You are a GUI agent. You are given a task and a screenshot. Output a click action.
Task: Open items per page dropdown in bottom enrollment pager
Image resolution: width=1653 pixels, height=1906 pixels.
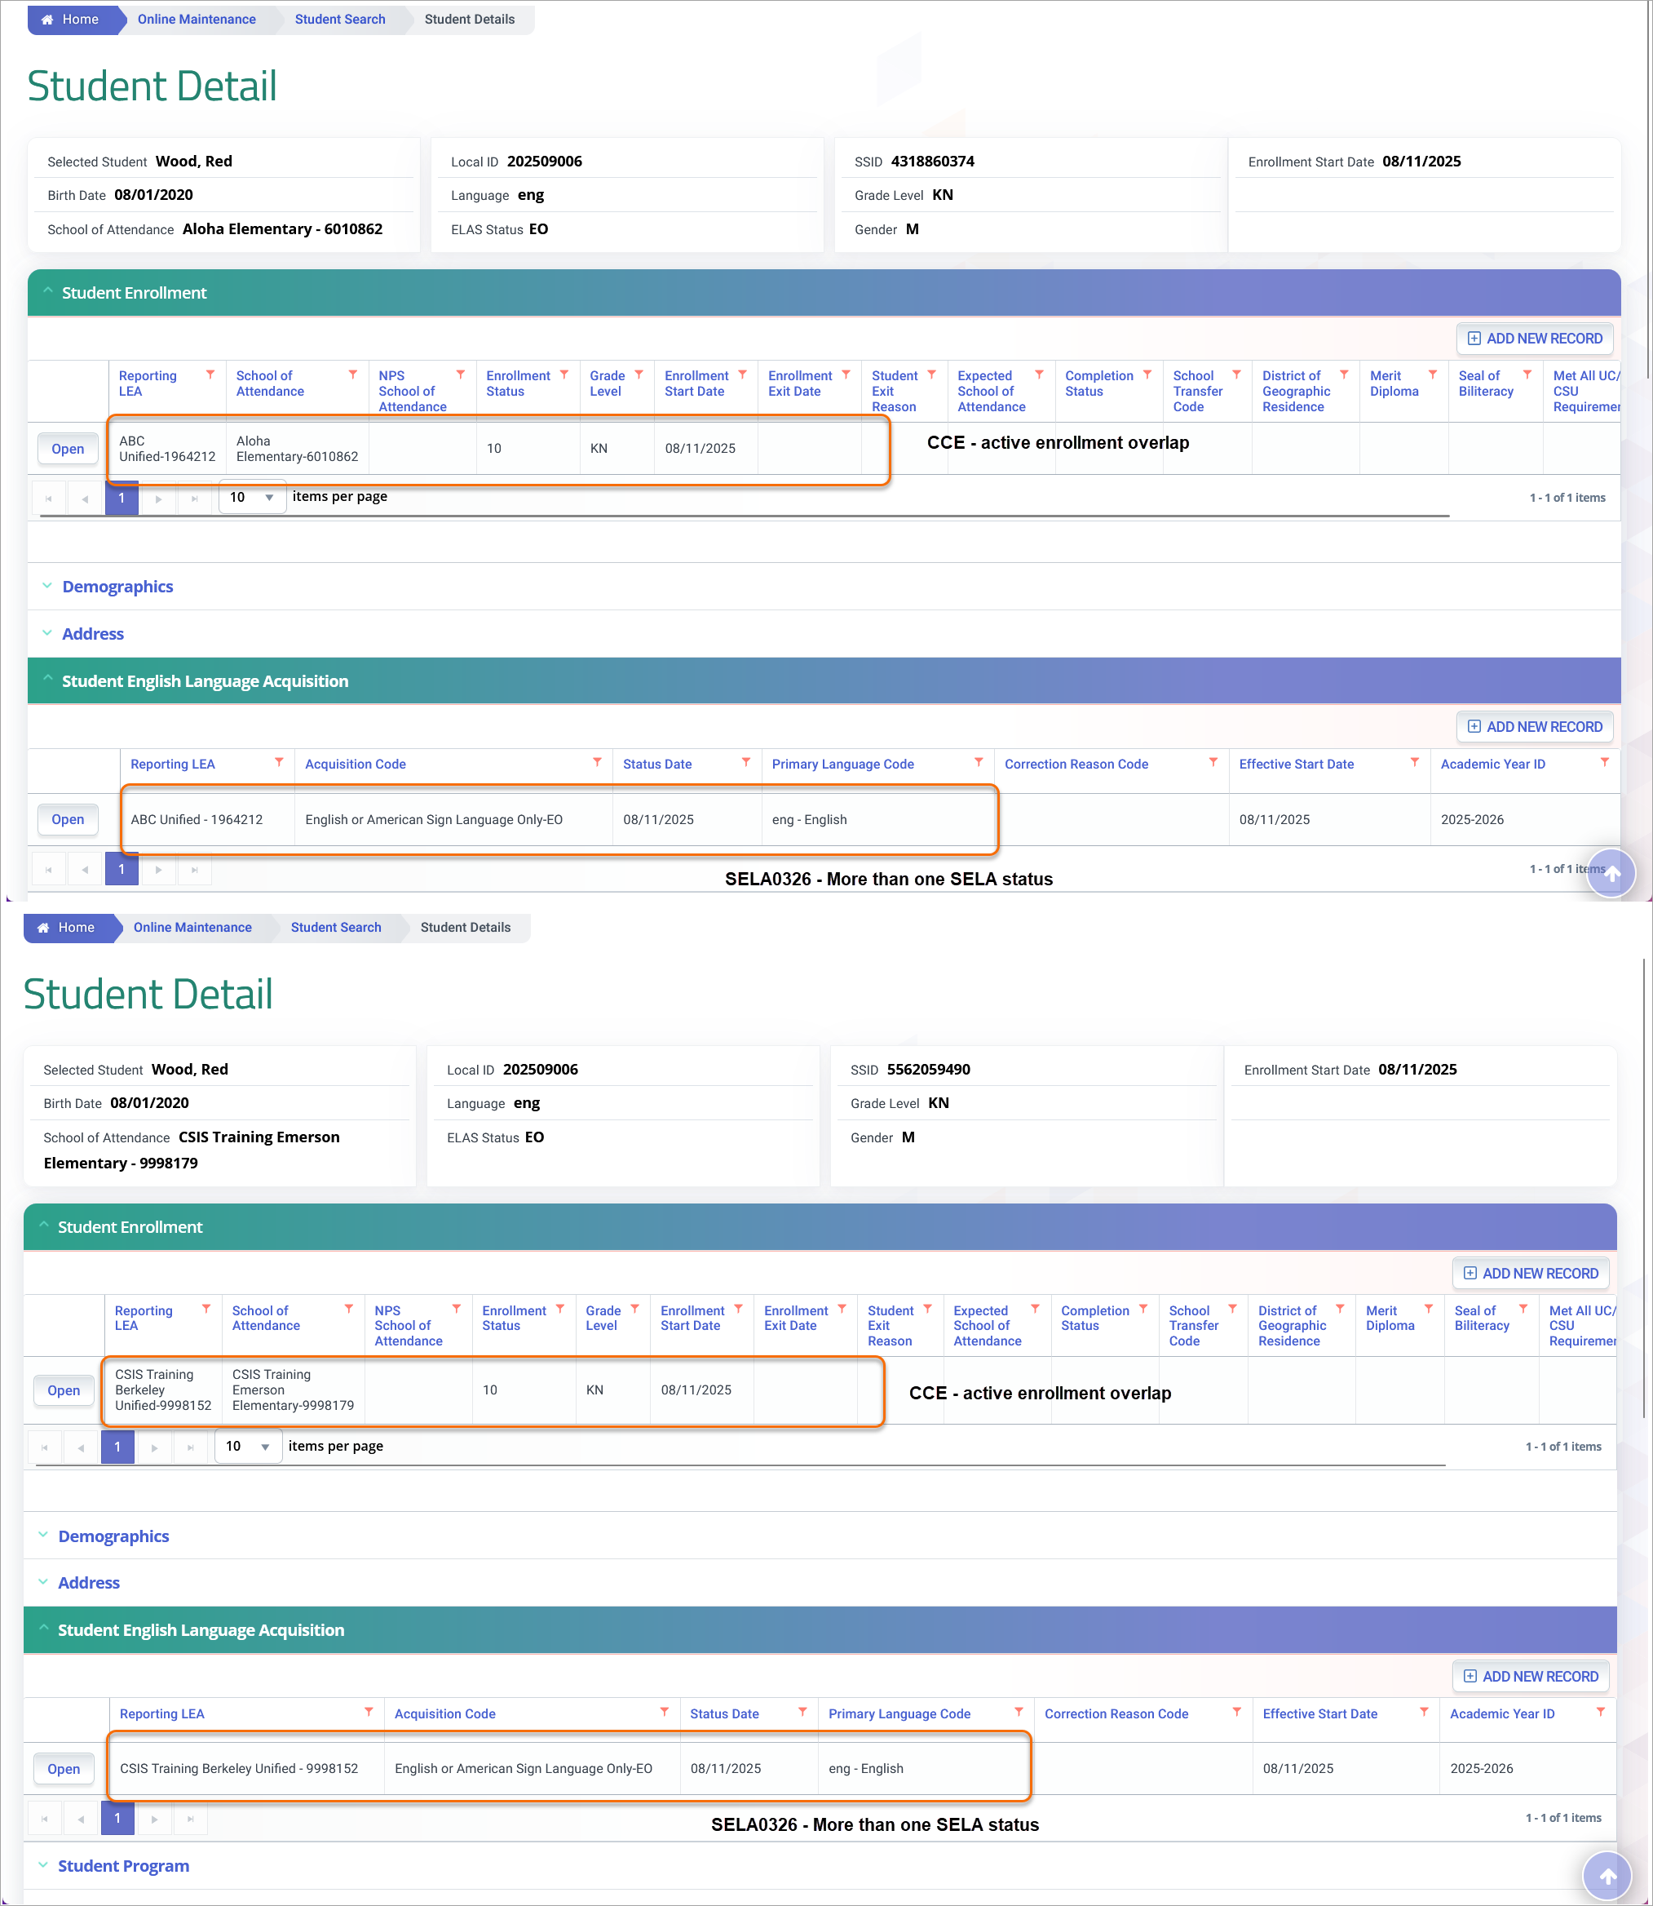(x=248, y=1447)
